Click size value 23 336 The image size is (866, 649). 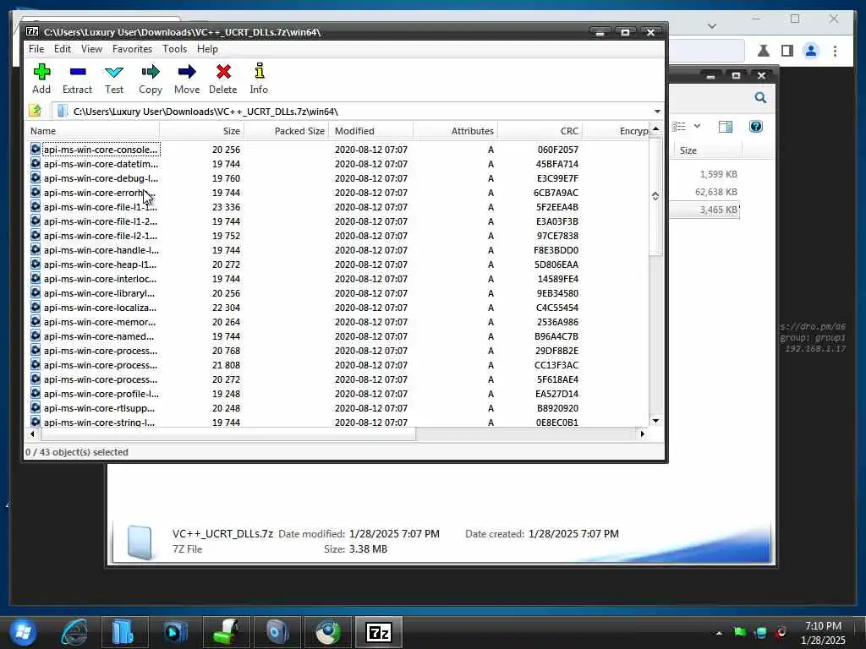click(x=226, y=207)
